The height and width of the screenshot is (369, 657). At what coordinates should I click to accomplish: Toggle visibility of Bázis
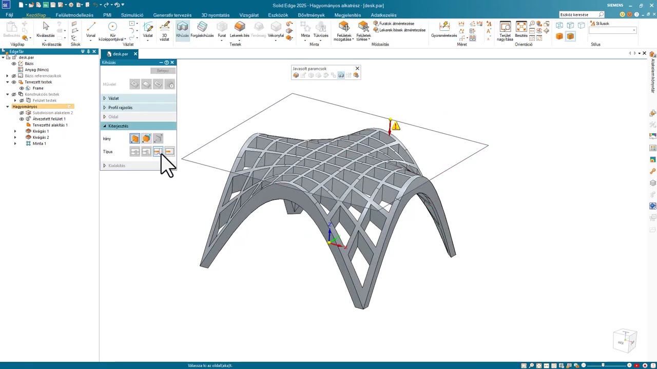tap(14, 64)
